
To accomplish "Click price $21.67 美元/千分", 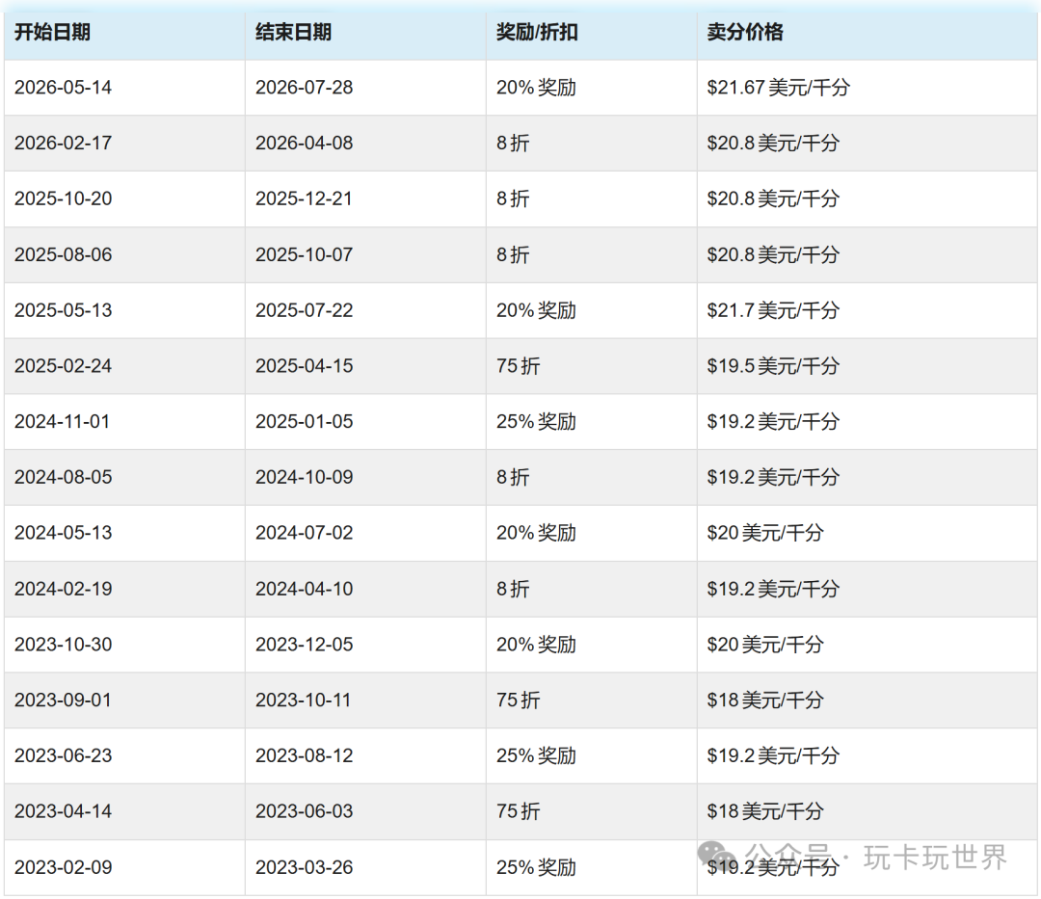I will point(778,88).
